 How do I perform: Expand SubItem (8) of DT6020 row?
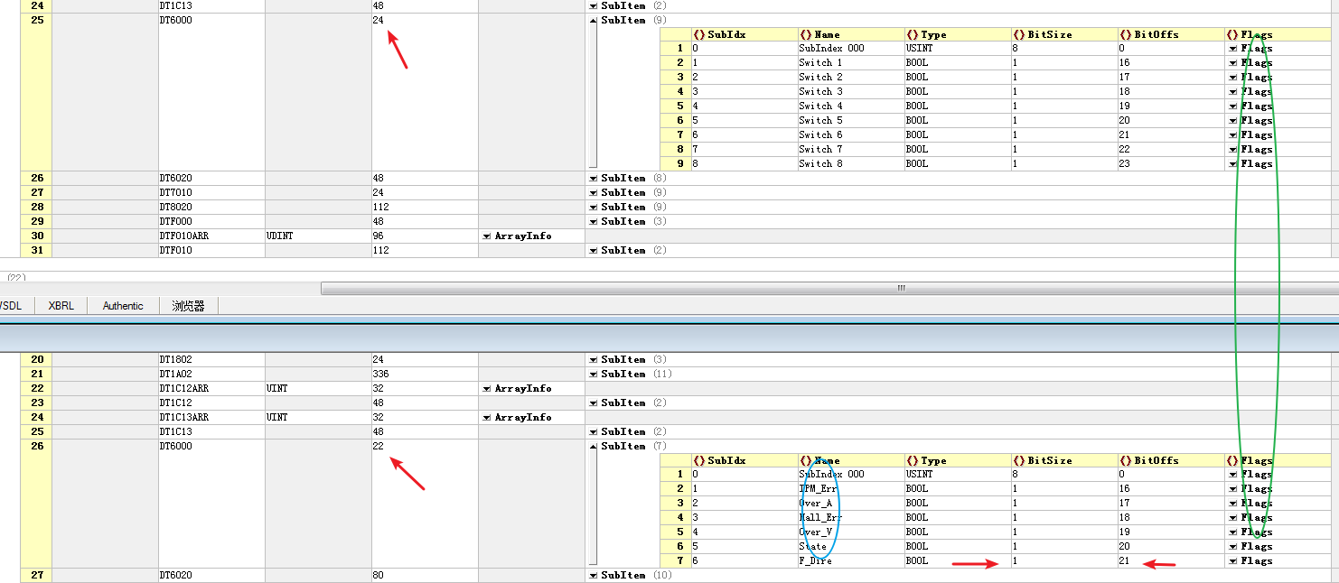[x=593, y=179]
